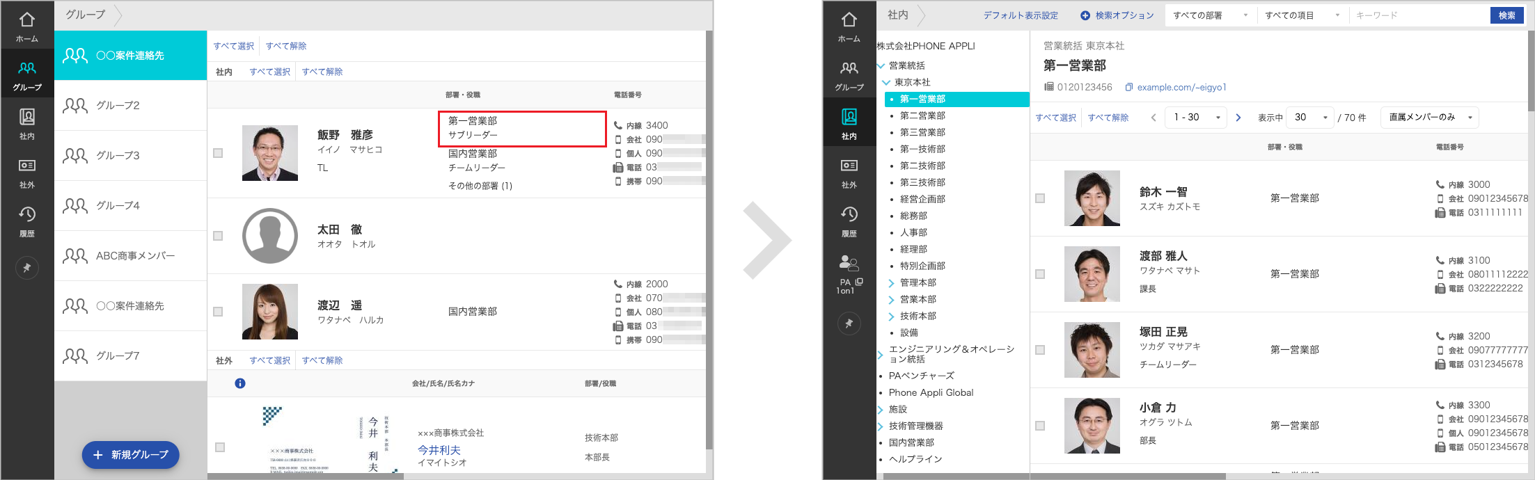Image resolution: width=1535 pixels, height=480 pixels.
Task: Click the blue info icon in 社外 header
Action: click(240, 383)
